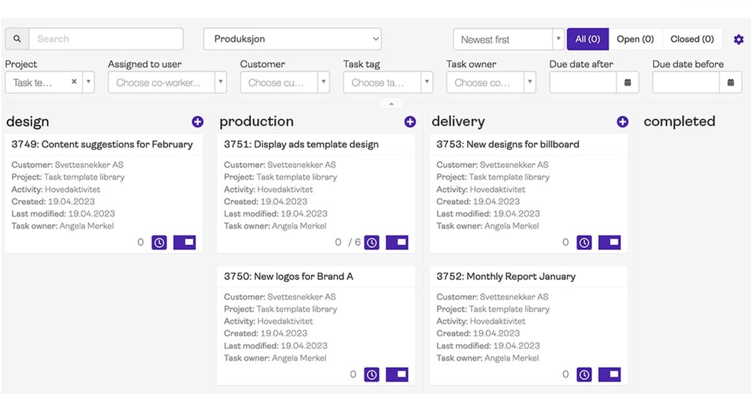
Task: Click 'Activity: Hovedaktivitet' on task 3752
Action: (481, 321)
